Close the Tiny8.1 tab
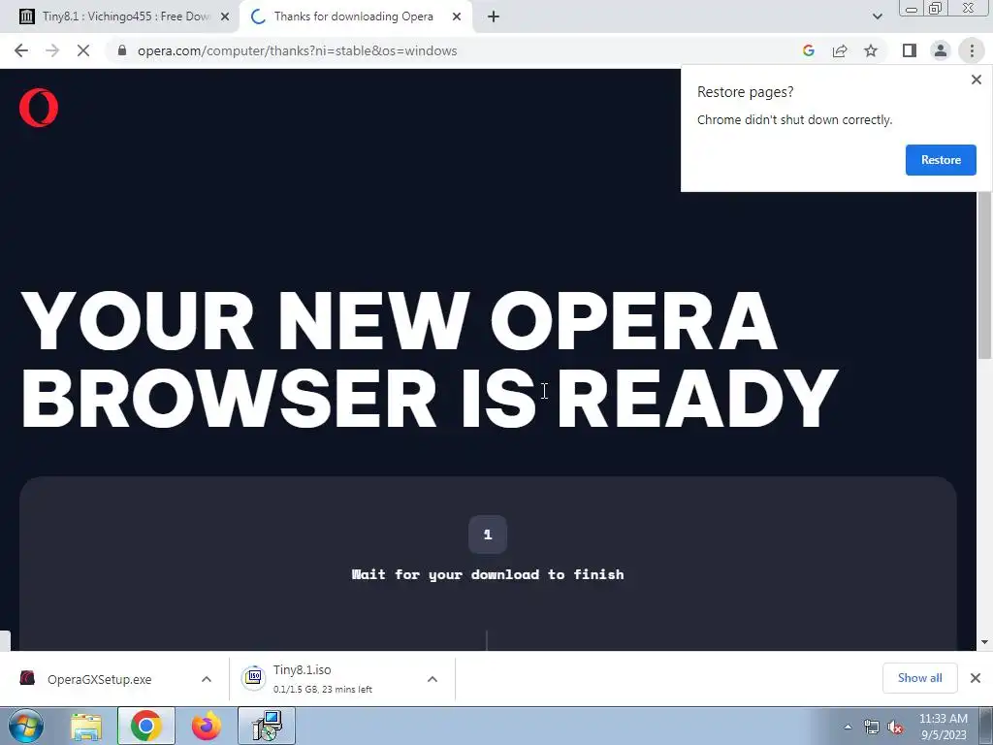993x745 pixels. tap(225, 16)
